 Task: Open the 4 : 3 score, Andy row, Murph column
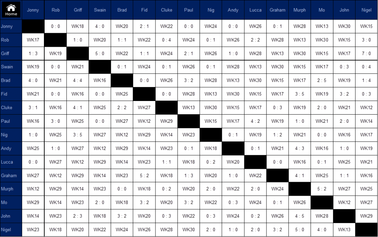[x=300, y=149]
